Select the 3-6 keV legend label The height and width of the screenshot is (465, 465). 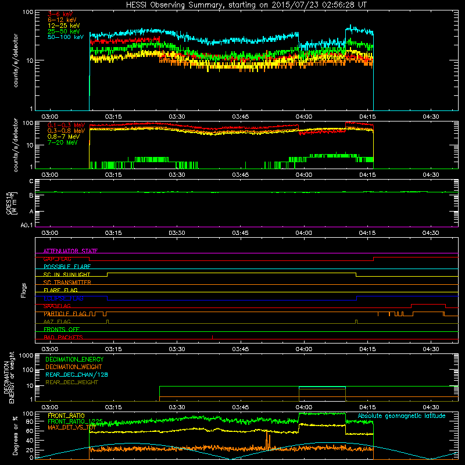60,14
